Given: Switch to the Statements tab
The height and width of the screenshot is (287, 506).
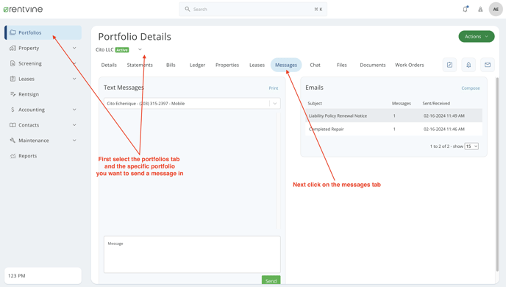Looking at the screenshot, I should [140, 65].
